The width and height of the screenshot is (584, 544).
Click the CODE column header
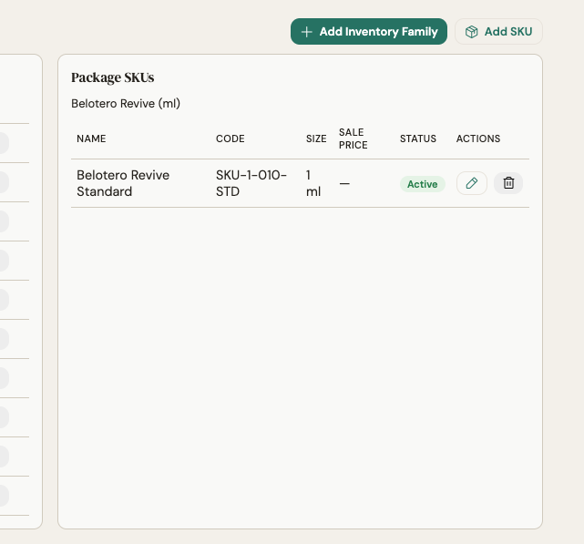tap(231, 139)
